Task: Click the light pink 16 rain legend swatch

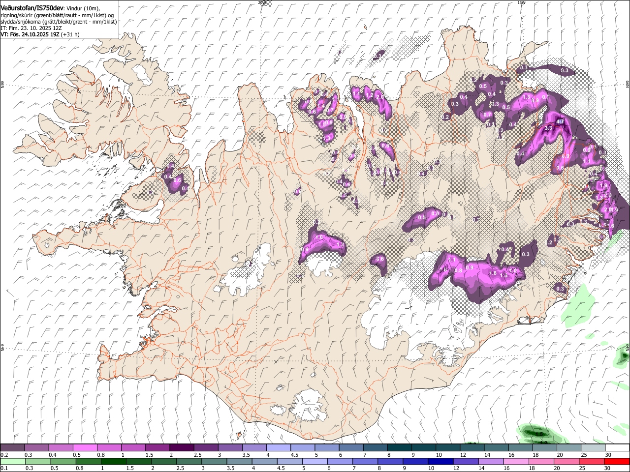Action: point(517,461)
